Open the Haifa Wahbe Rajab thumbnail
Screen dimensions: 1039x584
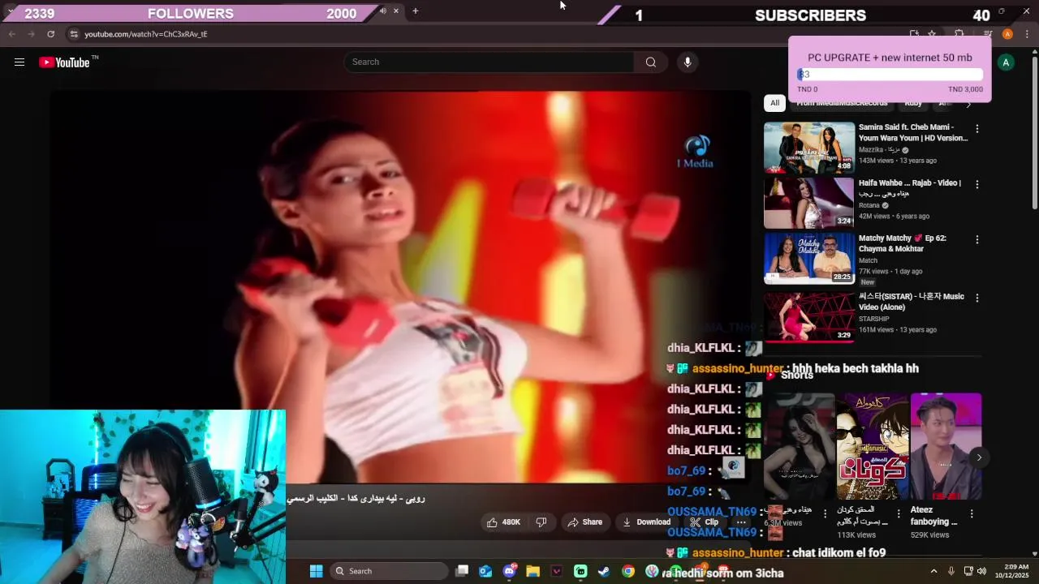tap(809, 203)
